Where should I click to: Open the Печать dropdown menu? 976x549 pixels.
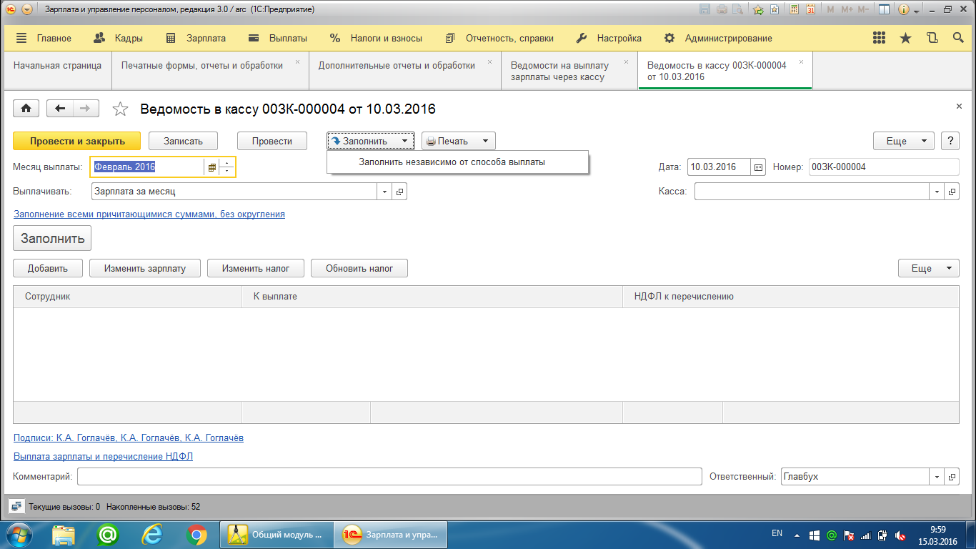pos(459,141)
